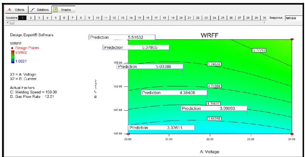Select solution number 22
Viewport: 305px width, 157px height.
(198, 18)
